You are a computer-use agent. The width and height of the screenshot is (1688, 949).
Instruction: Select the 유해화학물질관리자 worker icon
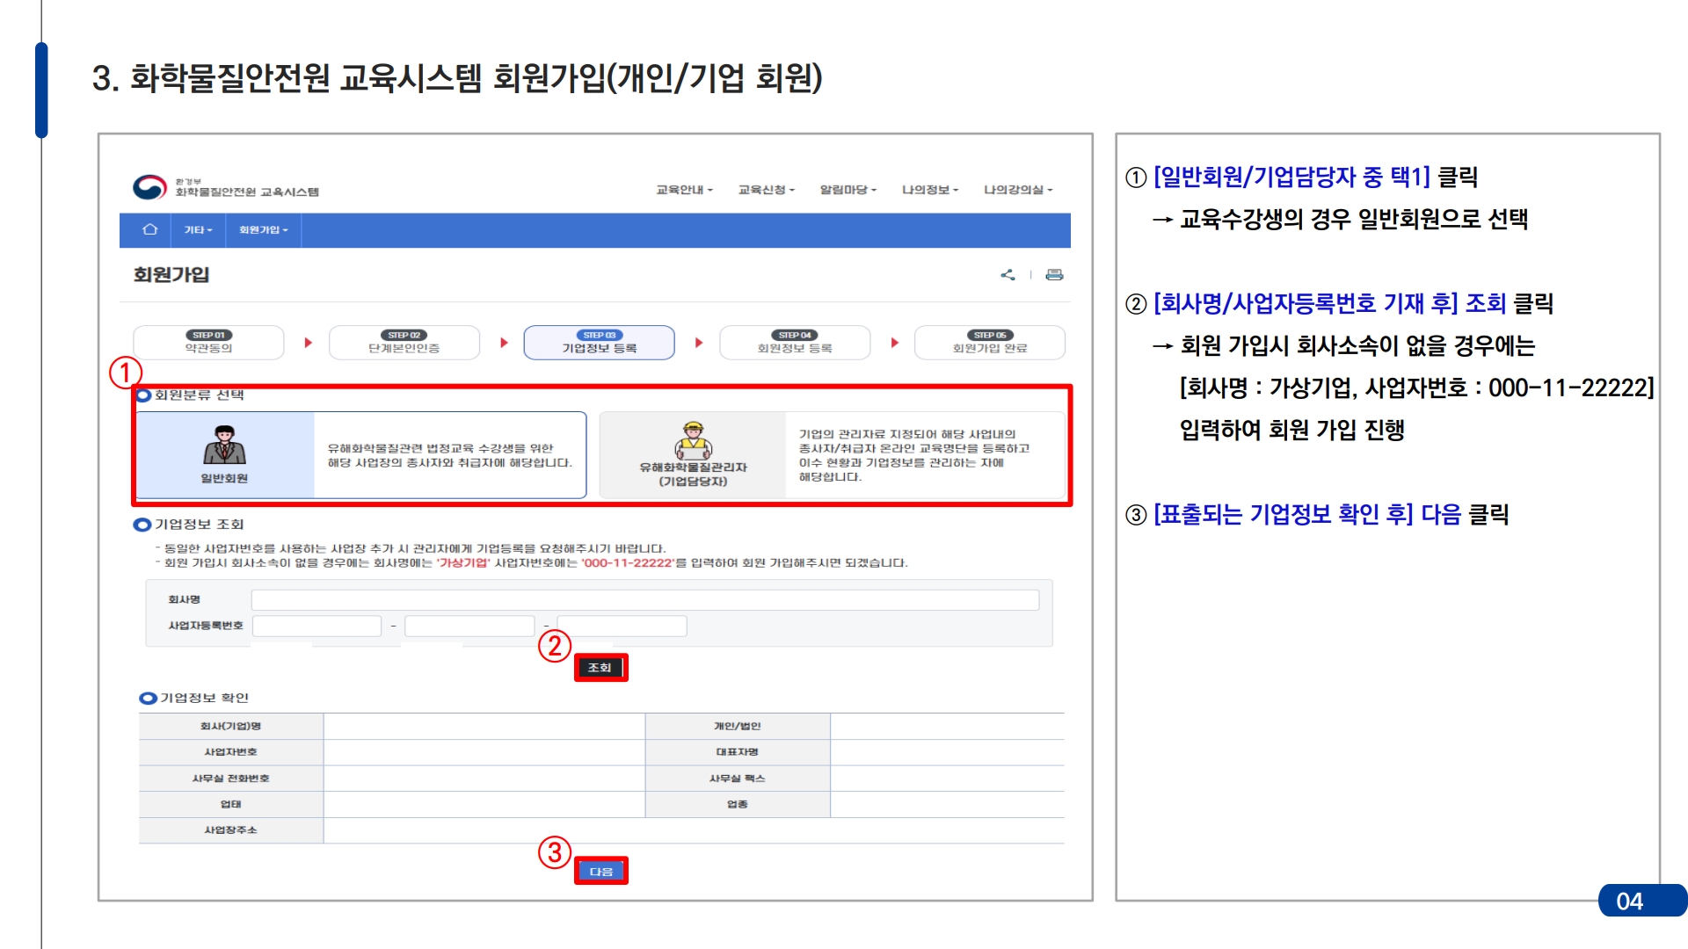click(693, 440)
